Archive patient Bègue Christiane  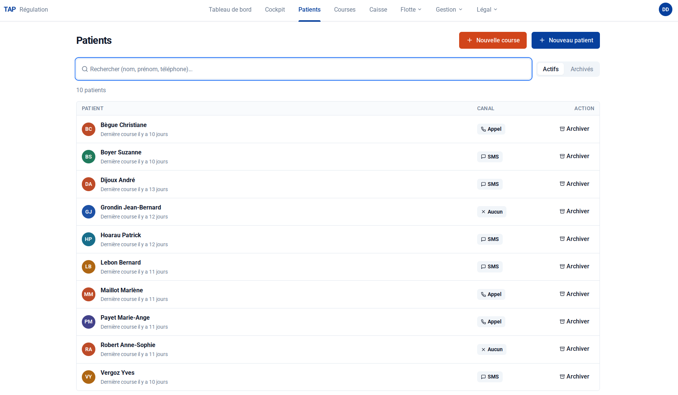pos(574,129)
